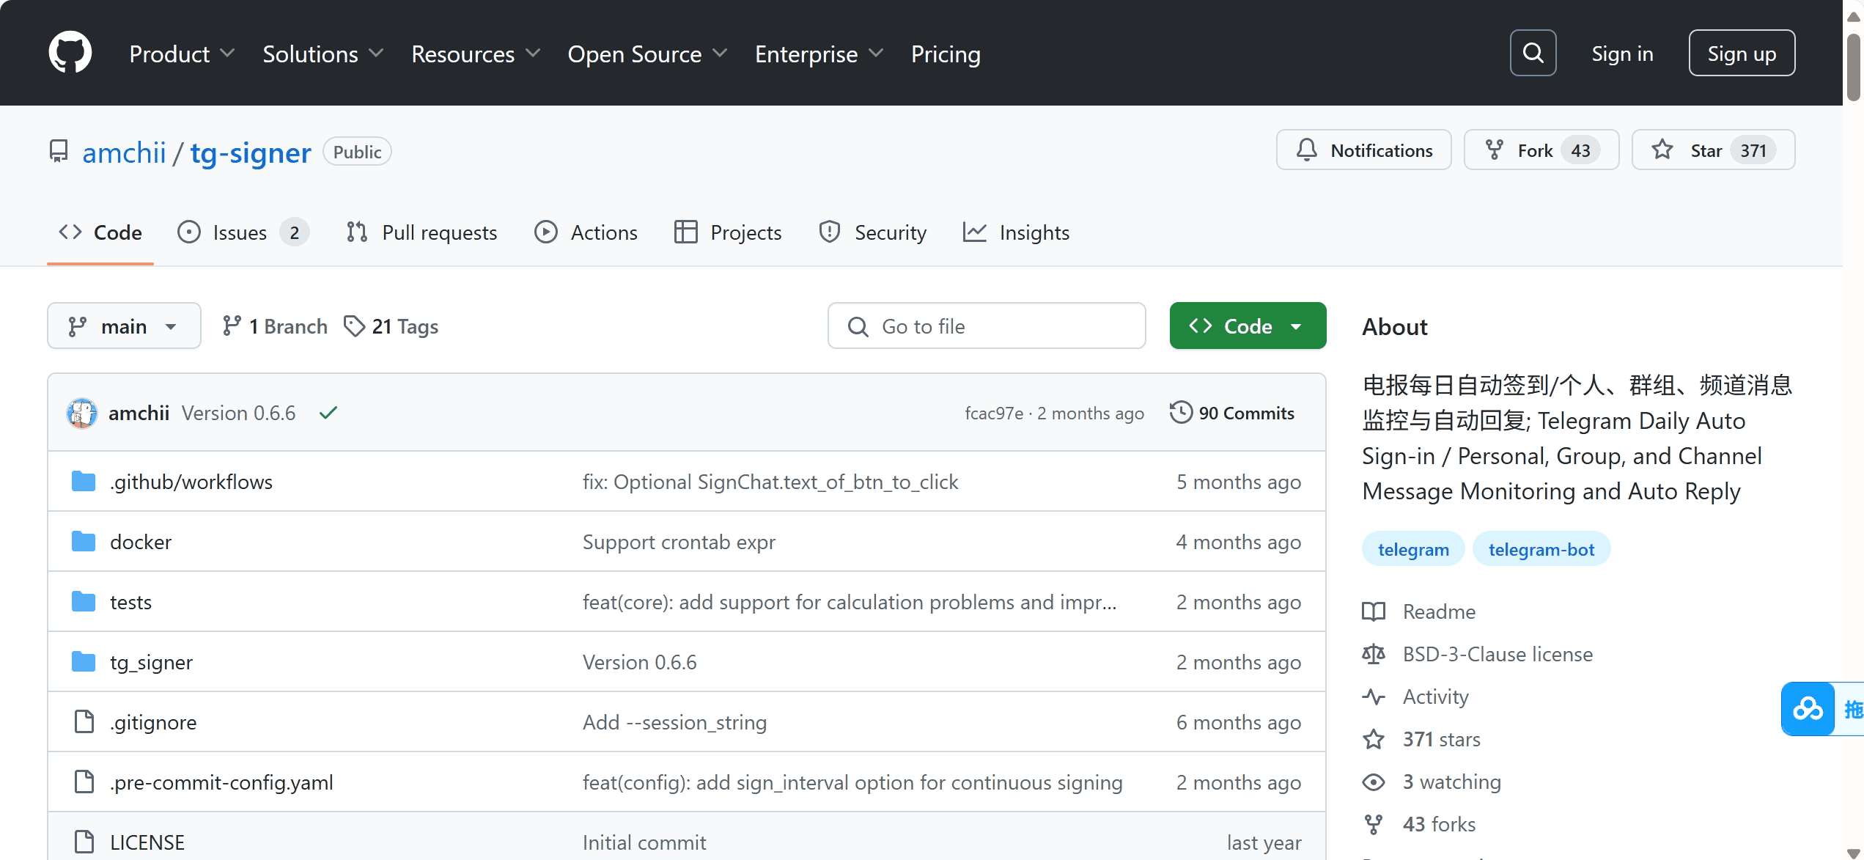Open the .github/workflows folder

[191, 482]
